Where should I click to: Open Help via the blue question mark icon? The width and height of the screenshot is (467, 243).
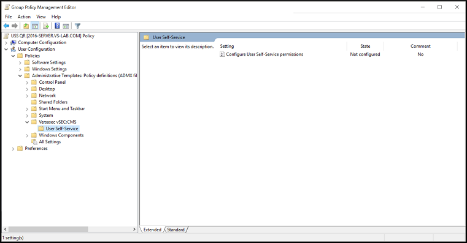point(57,26)
